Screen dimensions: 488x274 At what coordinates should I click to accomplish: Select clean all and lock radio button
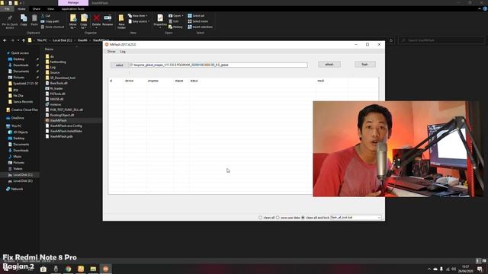click(303, 218)
